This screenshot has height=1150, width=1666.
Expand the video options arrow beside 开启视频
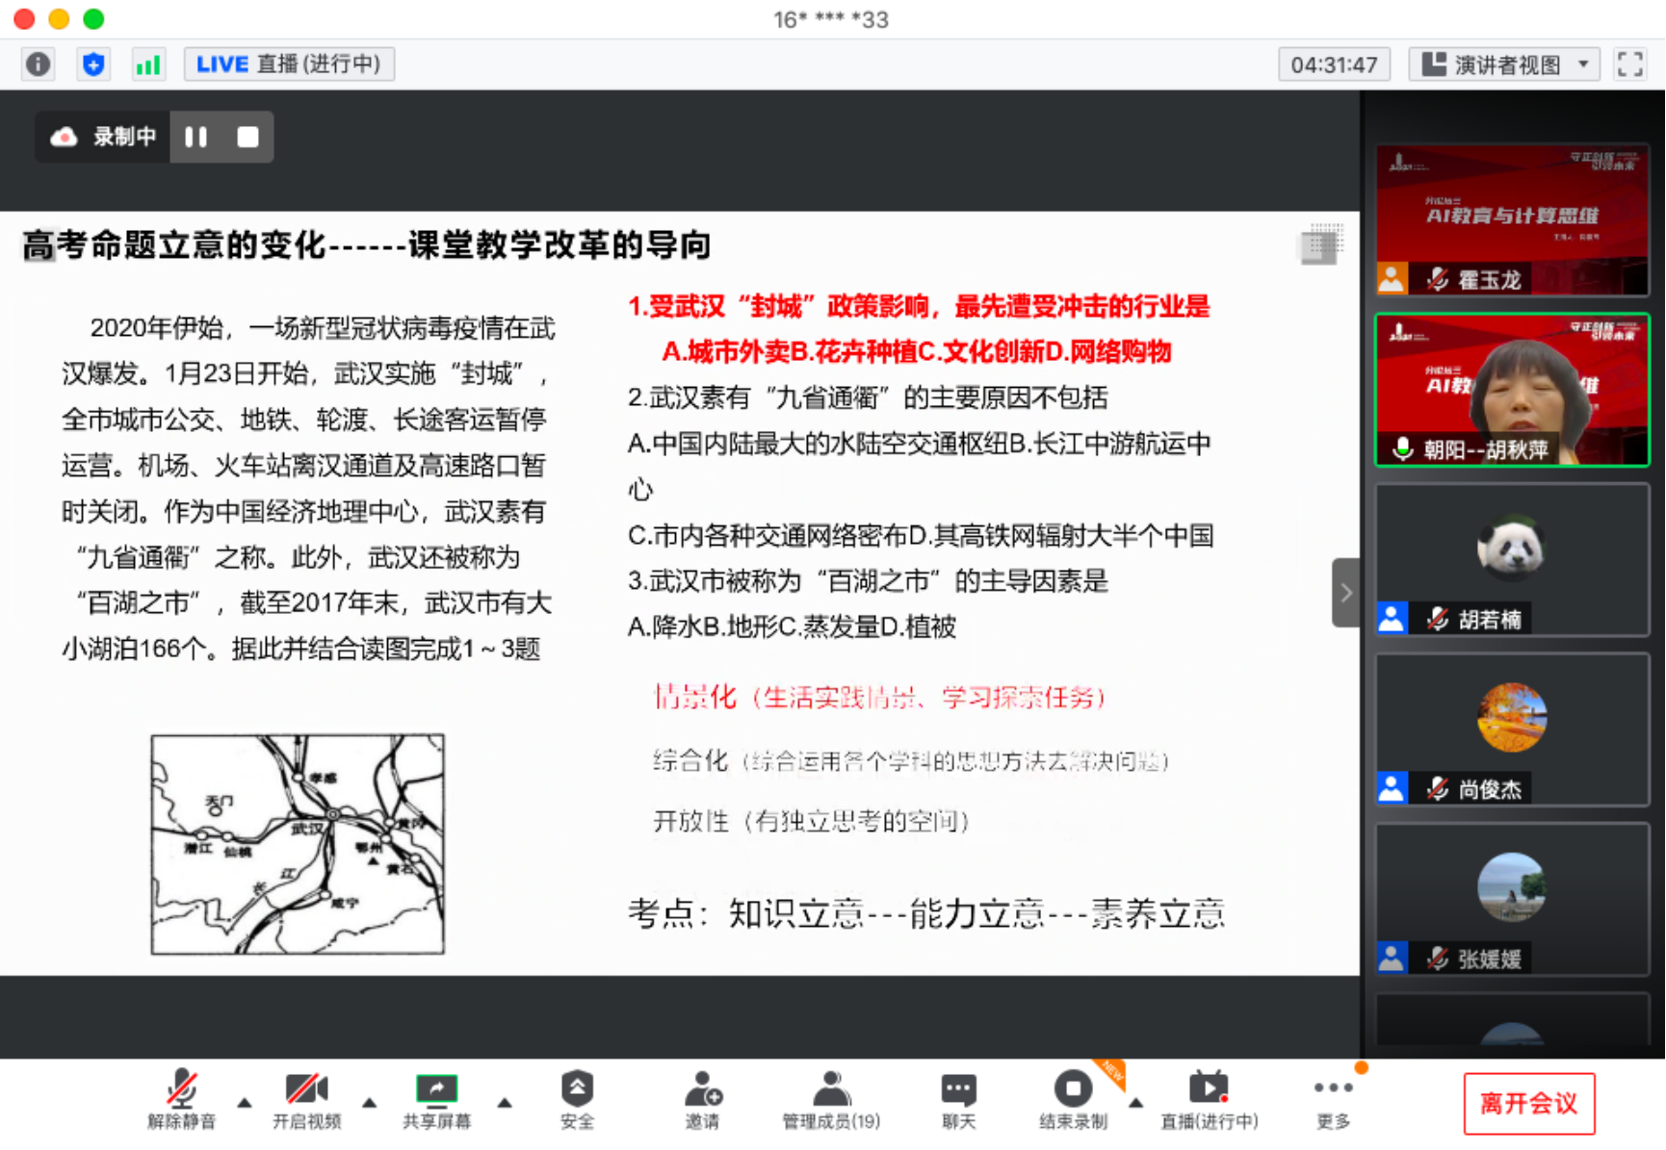[x=370, y=1103]
